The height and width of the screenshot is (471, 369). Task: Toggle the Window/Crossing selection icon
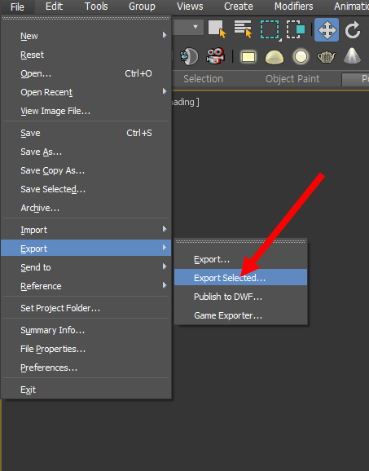[x=296, y=29]
